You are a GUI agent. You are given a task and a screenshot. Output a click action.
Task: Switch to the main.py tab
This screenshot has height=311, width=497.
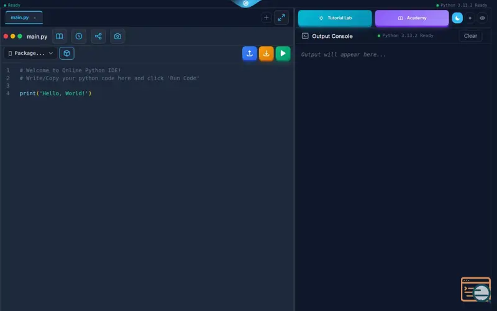coord(24,17)
